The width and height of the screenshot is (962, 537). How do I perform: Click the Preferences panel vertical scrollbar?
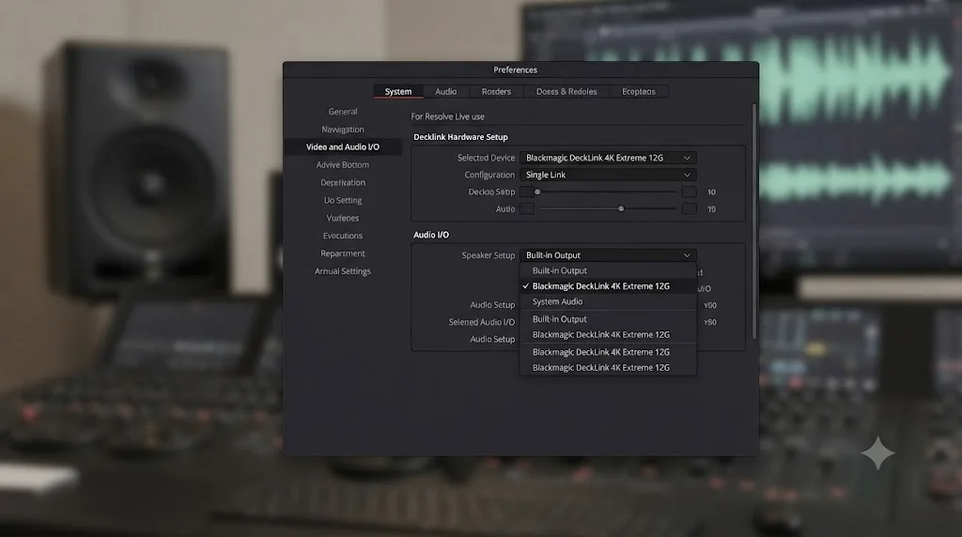[754, 221]
